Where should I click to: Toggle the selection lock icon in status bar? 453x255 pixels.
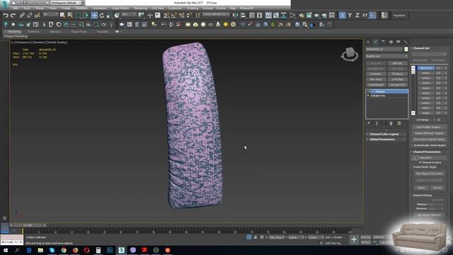tap(256, 237)
